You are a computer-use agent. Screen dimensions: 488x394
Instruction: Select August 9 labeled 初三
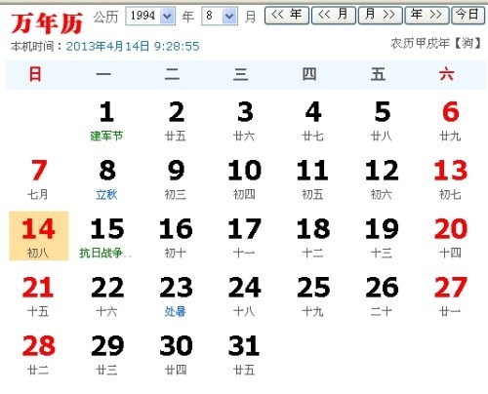coord(176,178)
